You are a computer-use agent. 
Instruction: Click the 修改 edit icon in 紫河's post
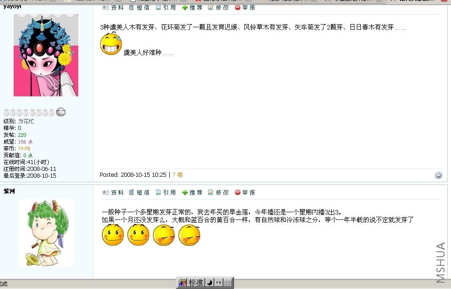point(211,193)
